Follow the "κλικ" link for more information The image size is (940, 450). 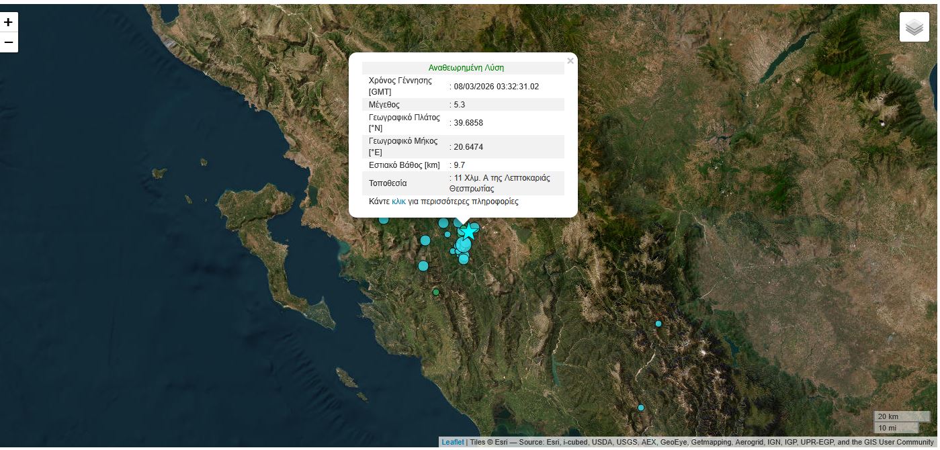coord(398,201)
